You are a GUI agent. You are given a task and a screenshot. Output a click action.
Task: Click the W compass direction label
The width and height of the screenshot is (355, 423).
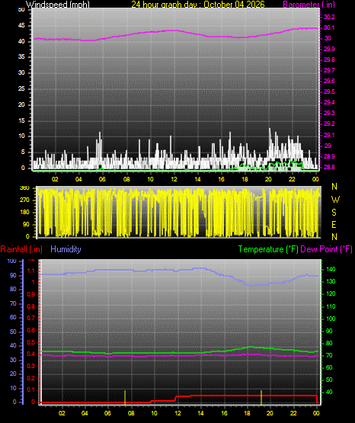(x=335, y=200)
